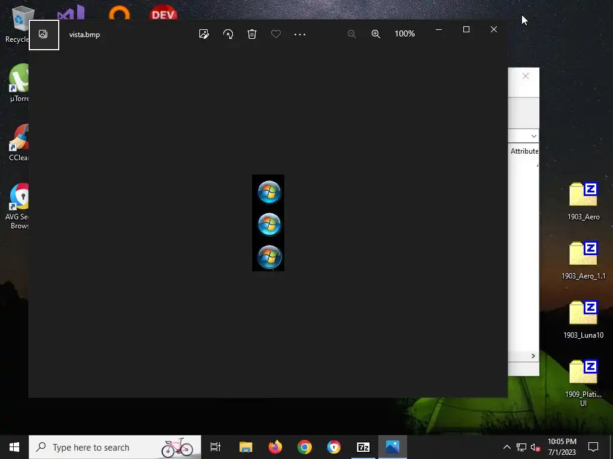Select the CCleaner desktop shortcut

tap(19, 142)
